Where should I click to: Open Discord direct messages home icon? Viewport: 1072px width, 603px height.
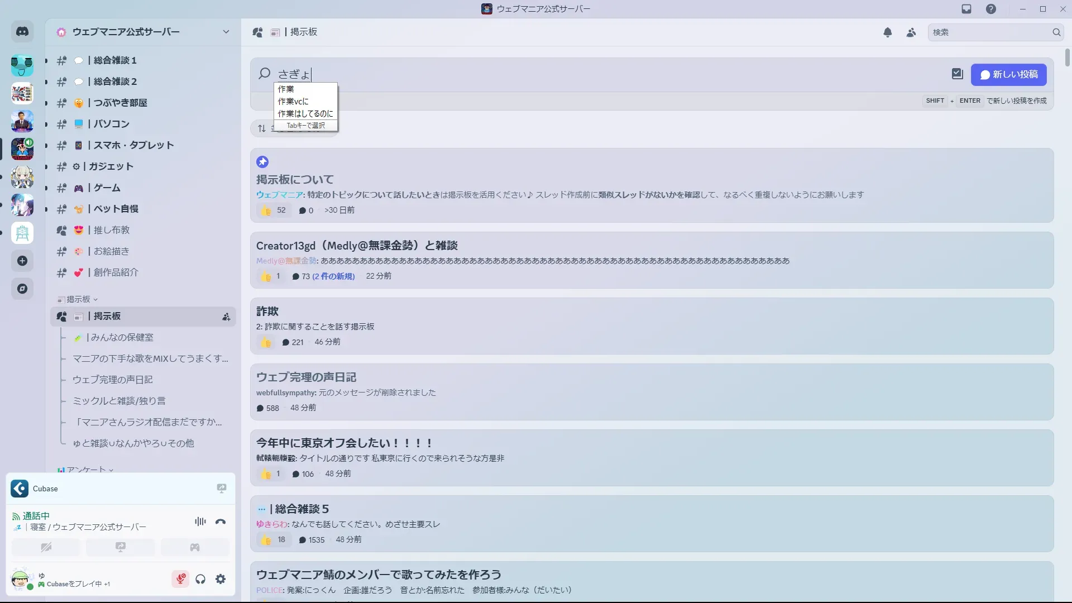(22, 32)
